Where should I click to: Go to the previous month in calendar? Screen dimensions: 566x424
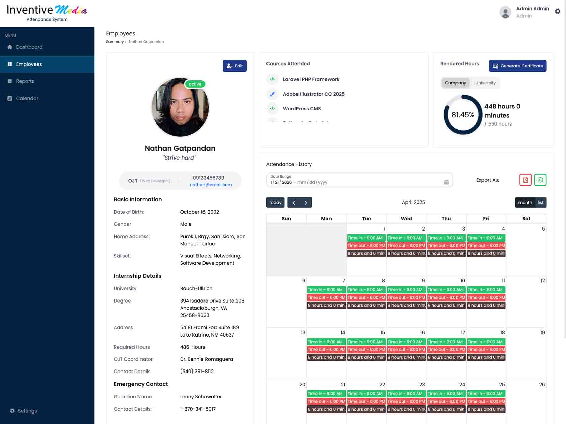click(294, 202)
